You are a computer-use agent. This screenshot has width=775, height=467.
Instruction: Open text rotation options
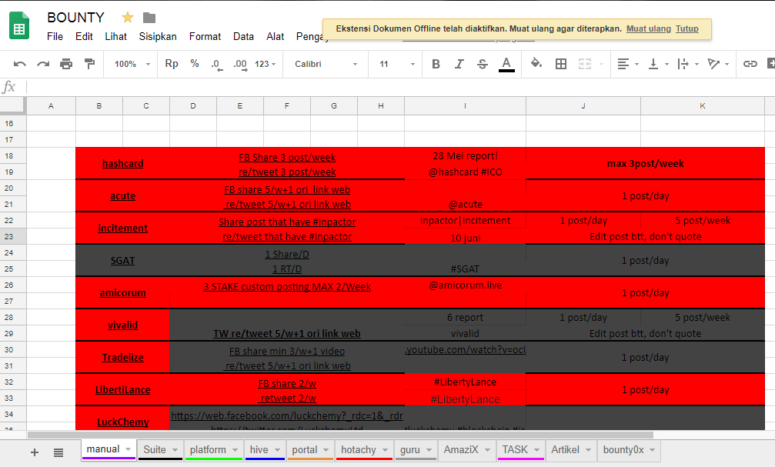[x=718, y=64]
